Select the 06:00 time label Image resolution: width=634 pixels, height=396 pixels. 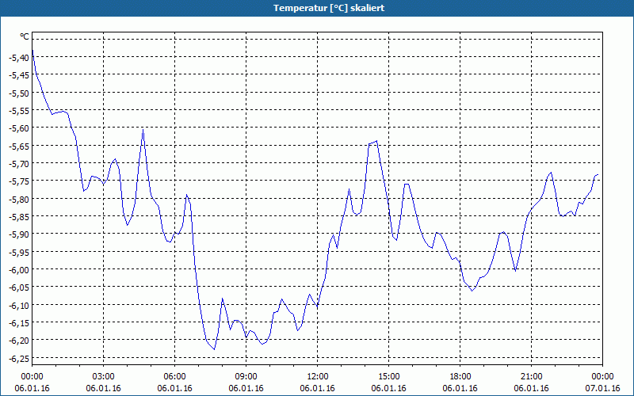click(x=174, y=377)
